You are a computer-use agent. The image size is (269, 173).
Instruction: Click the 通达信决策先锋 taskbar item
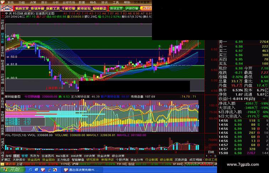coord(81,170)
